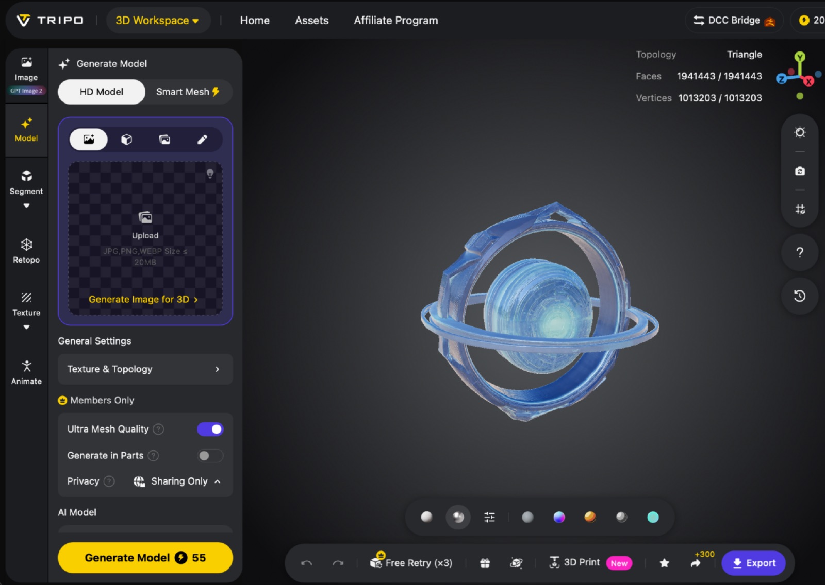Expand the Texture tool arrow
Viewport: 825px width, 585px height.
coord(26,327)
